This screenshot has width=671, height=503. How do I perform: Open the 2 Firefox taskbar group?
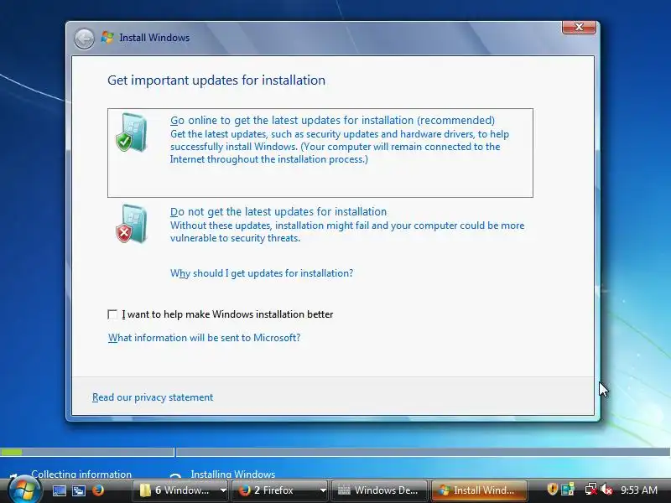click(276, 490)
